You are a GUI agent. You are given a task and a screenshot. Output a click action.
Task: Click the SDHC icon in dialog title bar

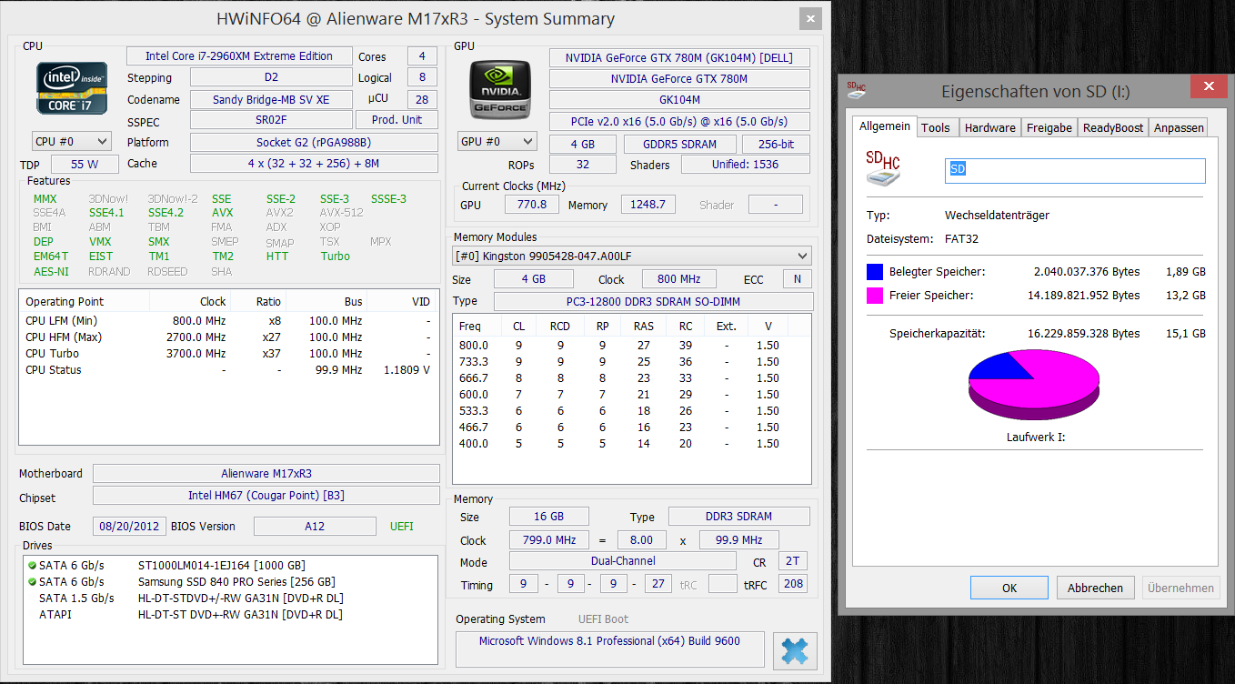857,89
